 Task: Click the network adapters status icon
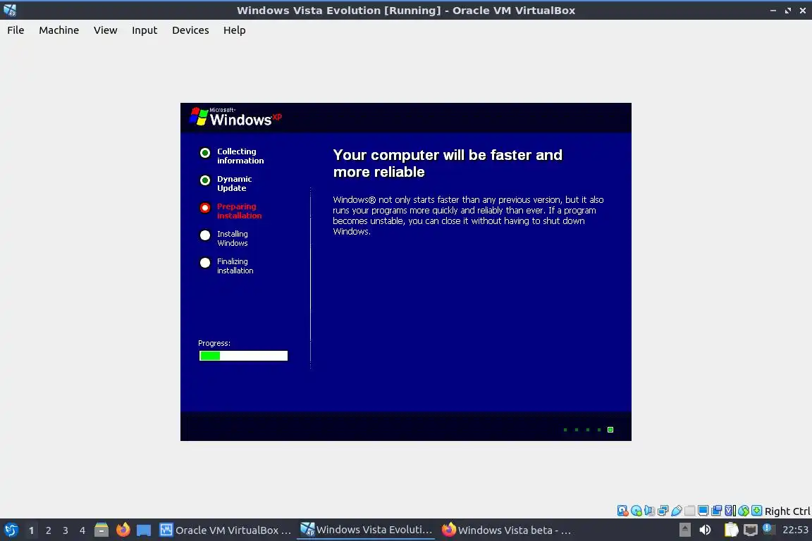[x=663, y=511]
